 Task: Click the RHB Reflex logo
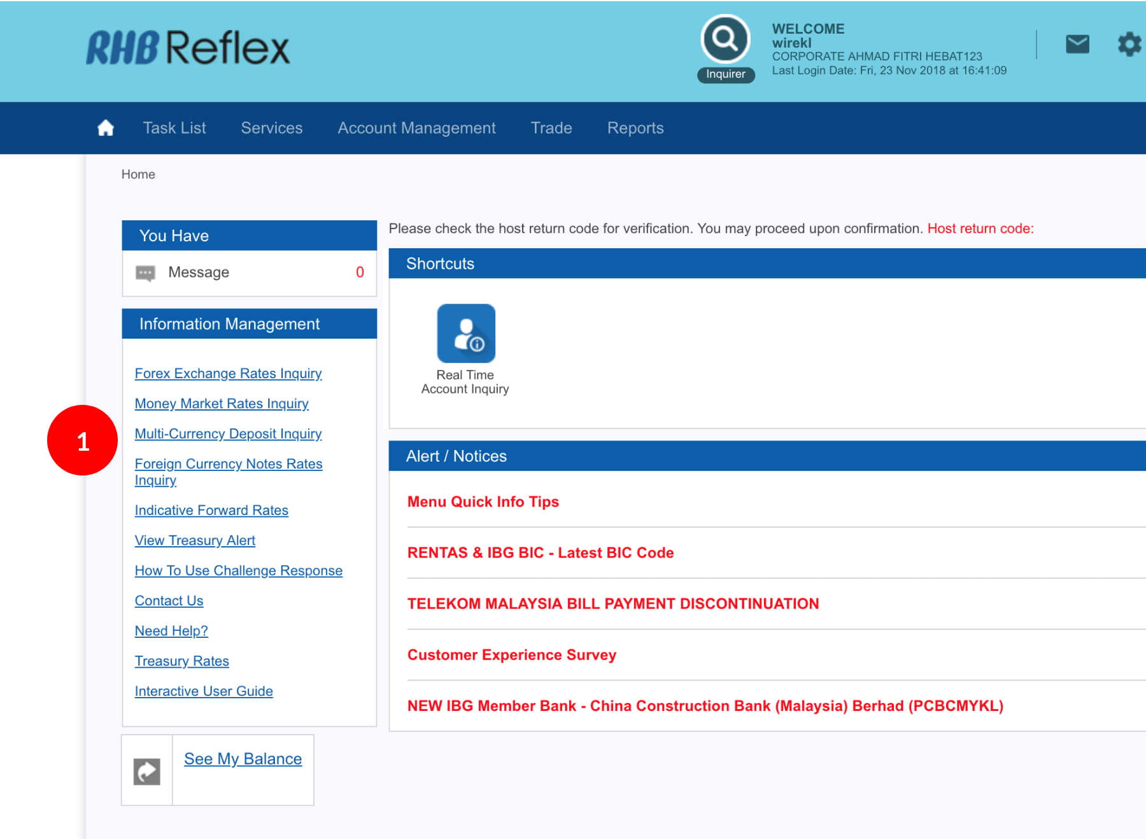[x=188, y=48]
